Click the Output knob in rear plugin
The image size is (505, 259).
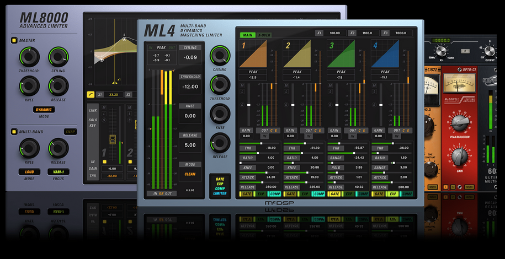[x=489, y=51]
